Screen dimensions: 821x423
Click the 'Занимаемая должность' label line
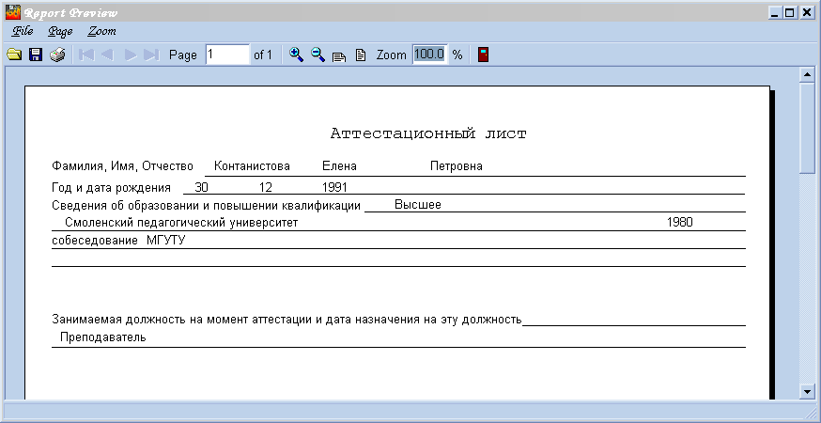287,320
